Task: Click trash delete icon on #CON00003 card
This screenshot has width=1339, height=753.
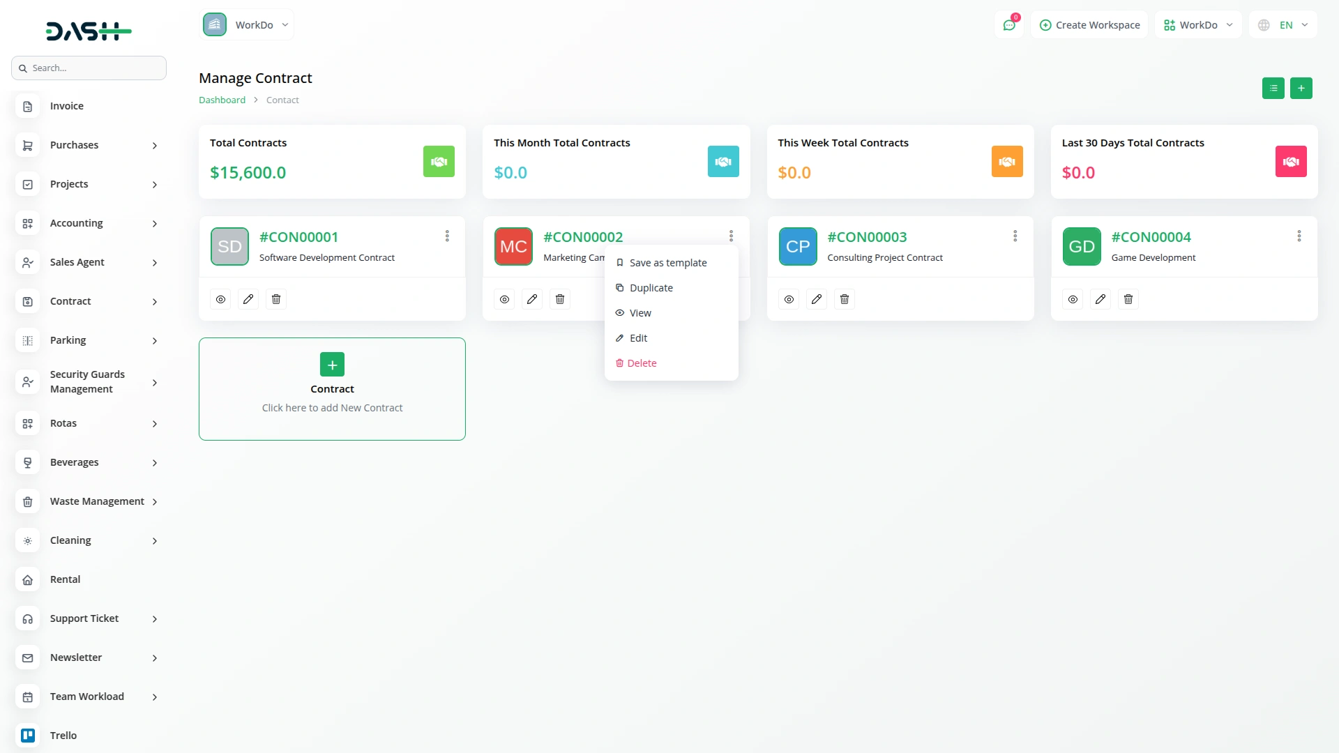Action: (x=844, y=299)
